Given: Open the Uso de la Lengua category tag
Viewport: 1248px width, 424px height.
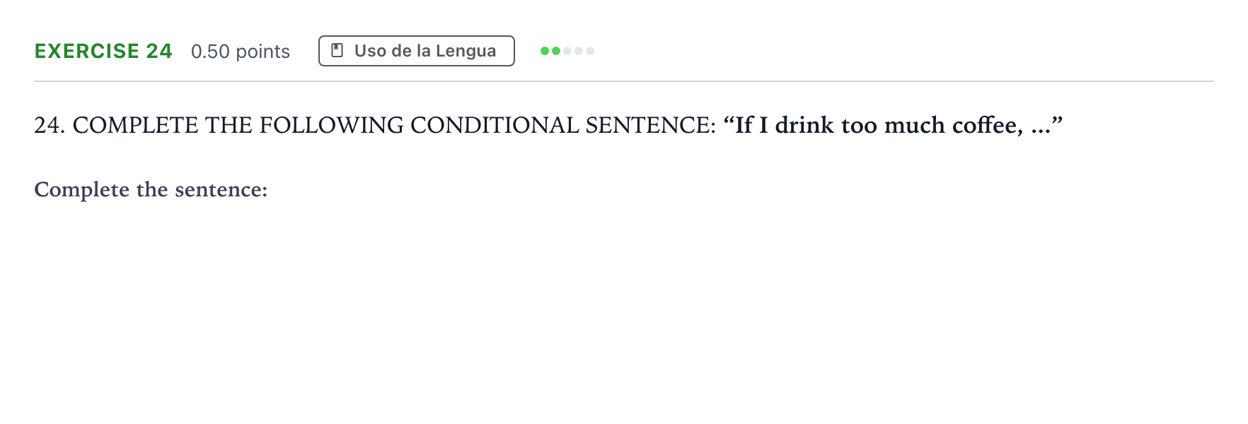Looking at the screenshot, I should pyautogui.click(x=417, y=51).
